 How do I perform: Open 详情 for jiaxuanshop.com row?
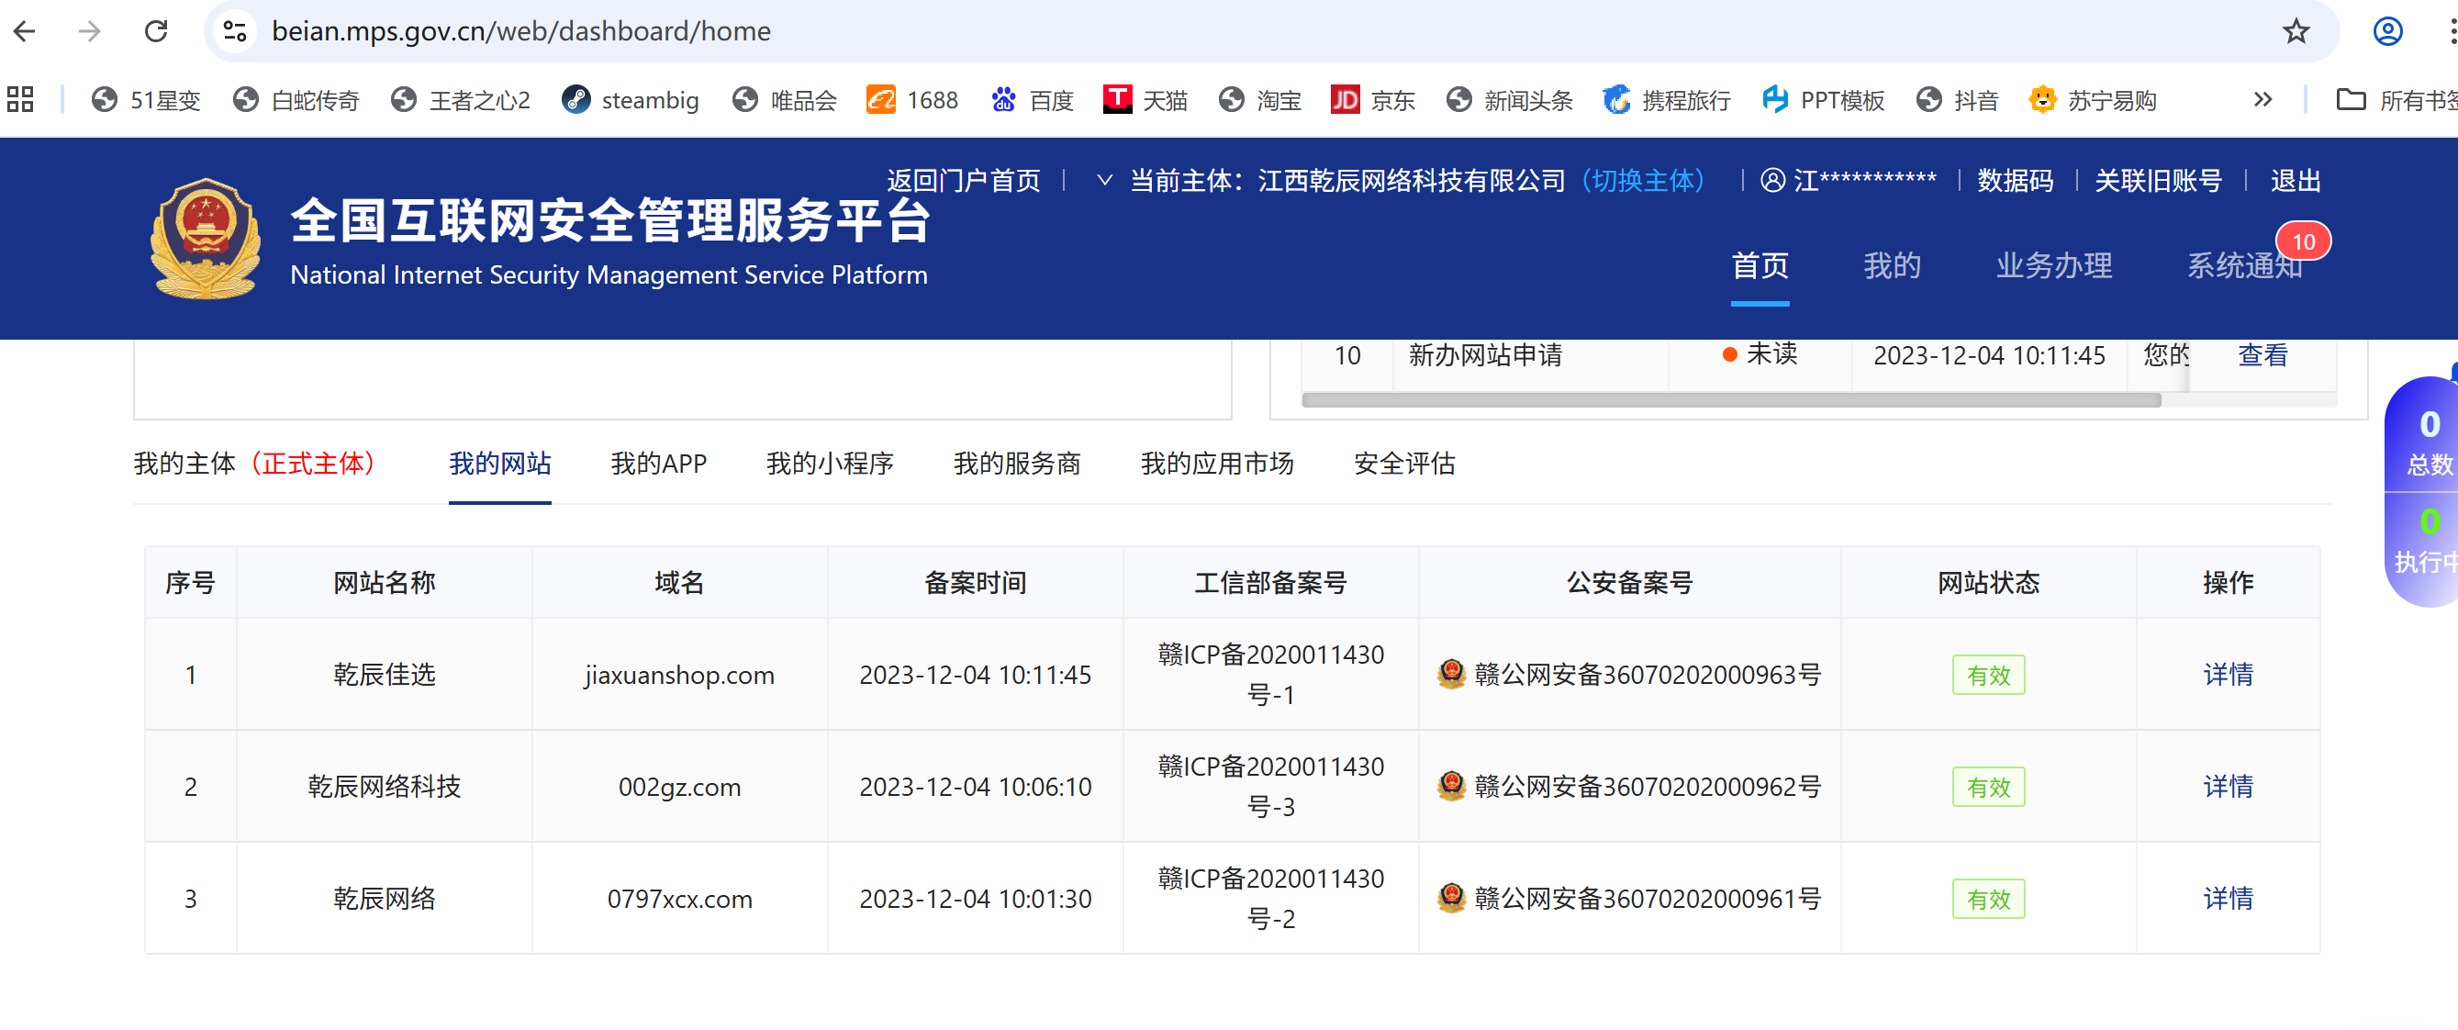point(2227,675)
